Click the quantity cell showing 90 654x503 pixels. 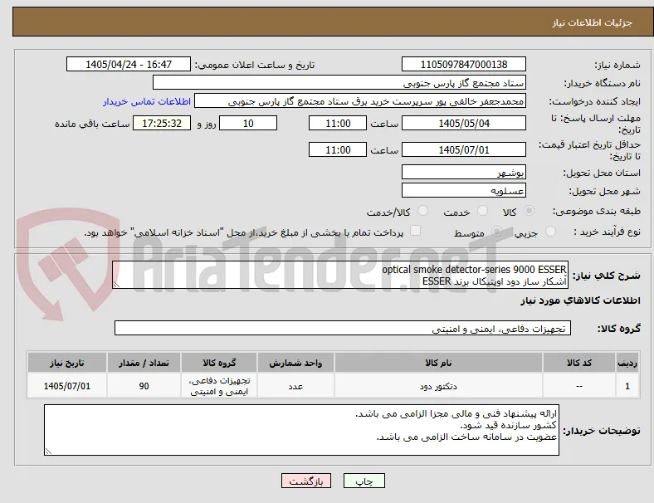144,386
